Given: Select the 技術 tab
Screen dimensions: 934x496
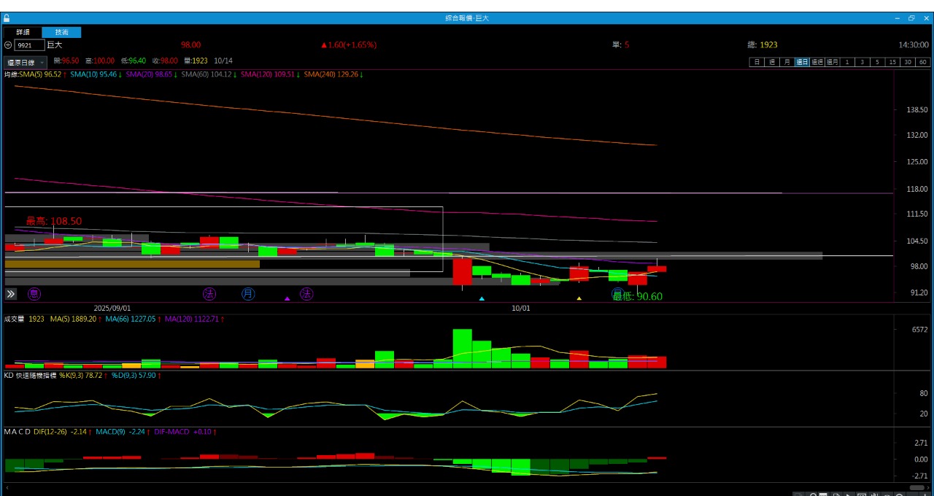Looking at the screenshot, I should (x=61, y=32).
